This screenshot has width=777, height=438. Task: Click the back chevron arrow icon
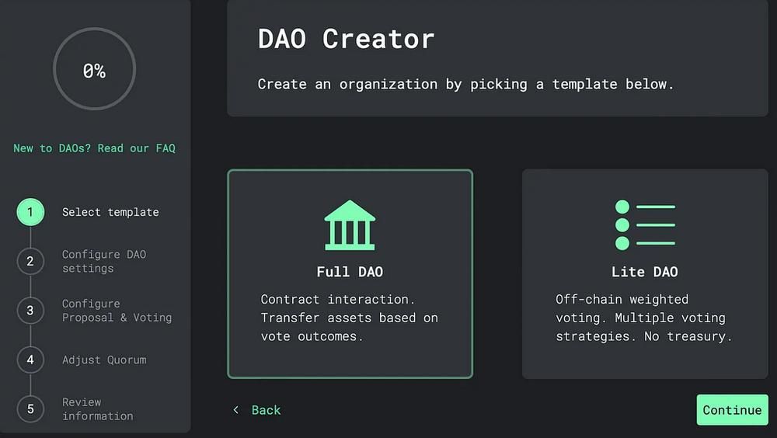point(236,410)
